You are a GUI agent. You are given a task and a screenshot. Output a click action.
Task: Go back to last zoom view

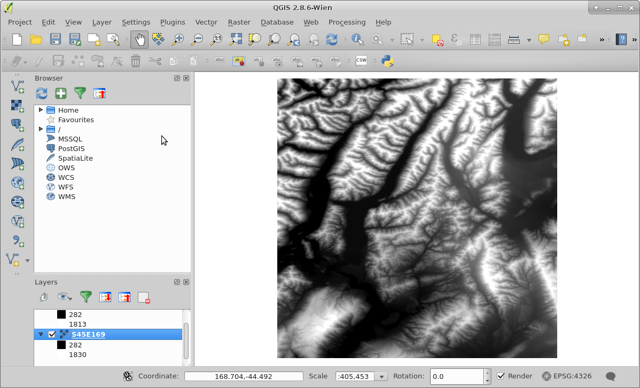coord(293,39)
